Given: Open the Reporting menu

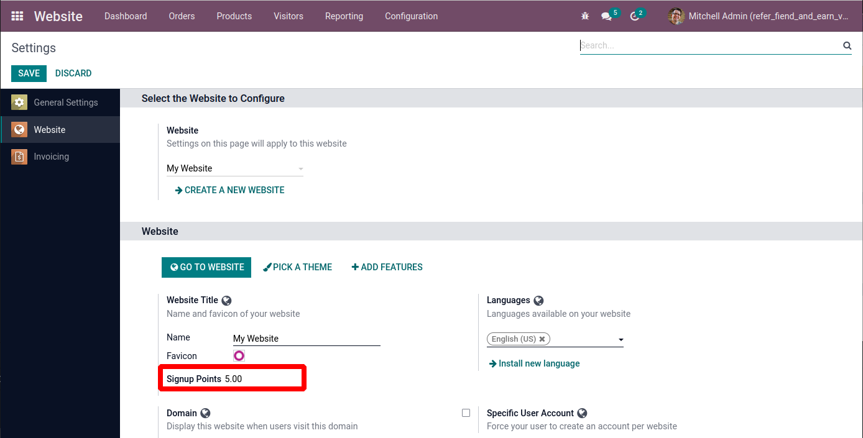Looking at the screenshot, I should click(x=344, y=16).
